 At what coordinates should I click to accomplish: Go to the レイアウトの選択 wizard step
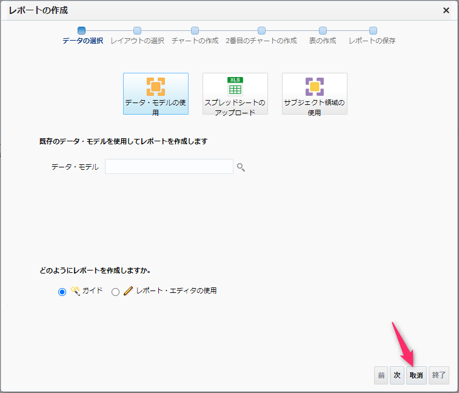click(x=137, y=36)
